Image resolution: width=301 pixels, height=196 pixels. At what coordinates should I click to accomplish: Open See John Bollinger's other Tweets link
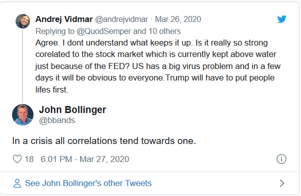tap(88, 183)
